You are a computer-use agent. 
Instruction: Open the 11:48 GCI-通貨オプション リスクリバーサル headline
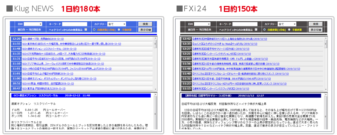49,49
